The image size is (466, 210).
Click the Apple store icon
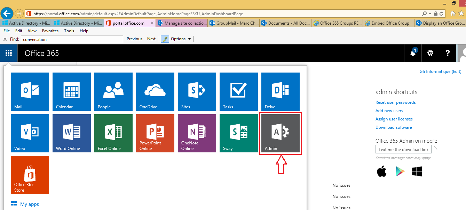(x=382, y=171)
